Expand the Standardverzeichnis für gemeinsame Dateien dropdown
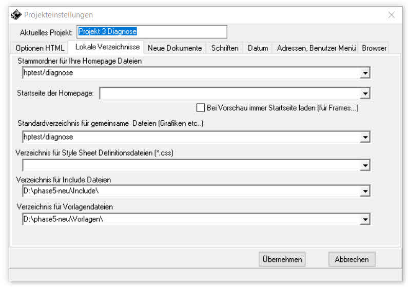The height and width of the screenshot is (287, 408). (x=365, y=138)
